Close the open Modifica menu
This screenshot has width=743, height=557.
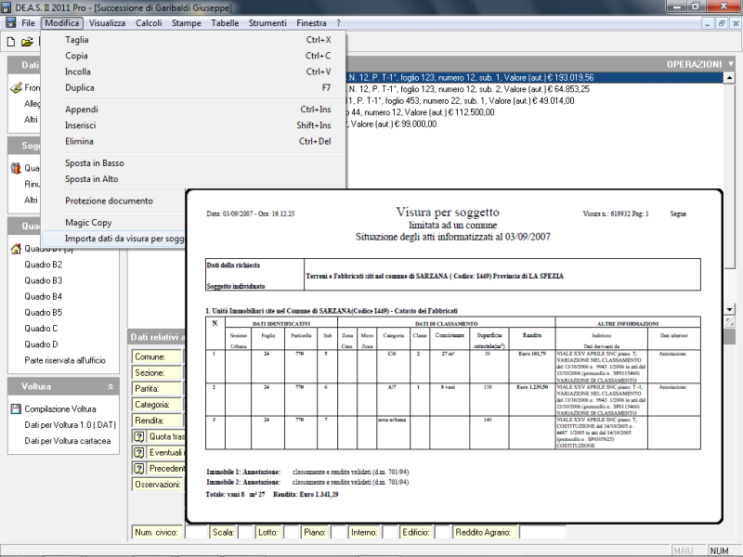(x=62, y=22)
